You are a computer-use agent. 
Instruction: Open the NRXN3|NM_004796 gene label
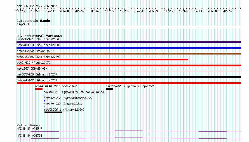click(29, 136)
